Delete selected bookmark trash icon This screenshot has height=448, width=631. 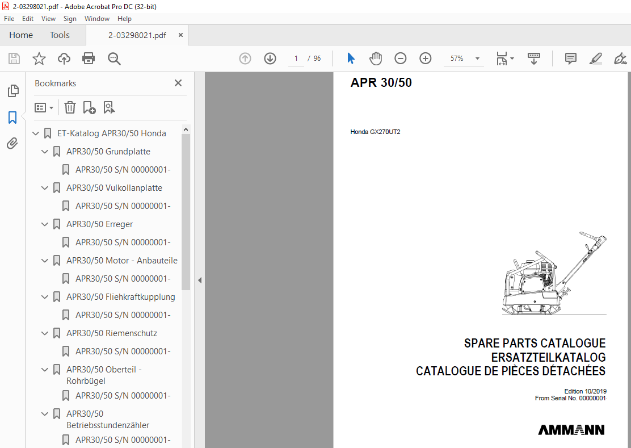tap(70, 107)
